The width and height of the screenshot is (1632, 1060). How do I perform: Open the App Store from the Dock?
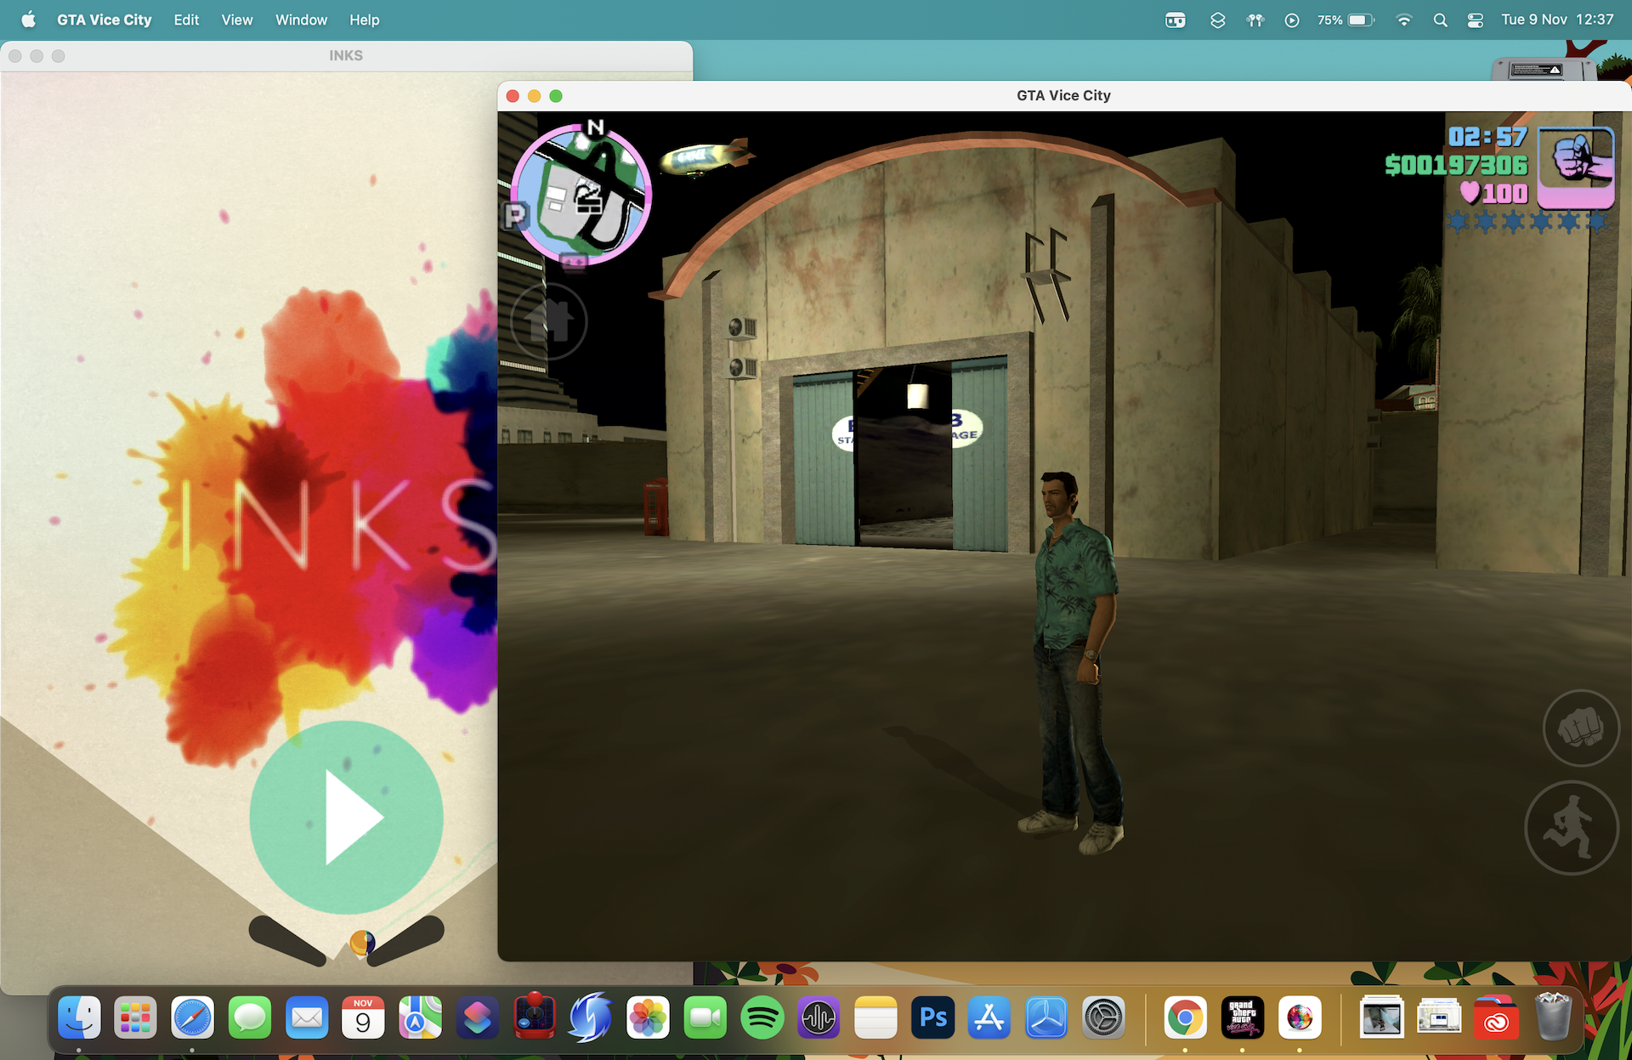989,1017
